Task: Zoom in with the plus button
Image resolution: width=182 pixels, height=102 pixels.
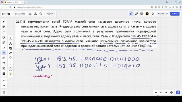Action: click(166, 92)
